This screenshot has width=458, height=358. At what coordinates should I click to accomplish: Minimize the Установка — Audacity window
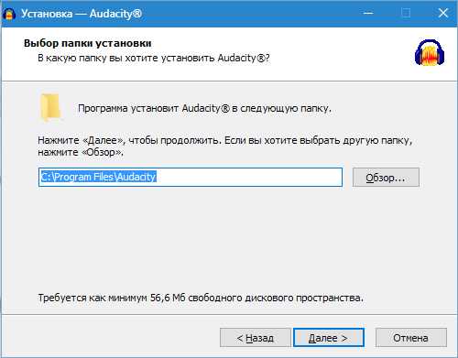tap(368, 14)
